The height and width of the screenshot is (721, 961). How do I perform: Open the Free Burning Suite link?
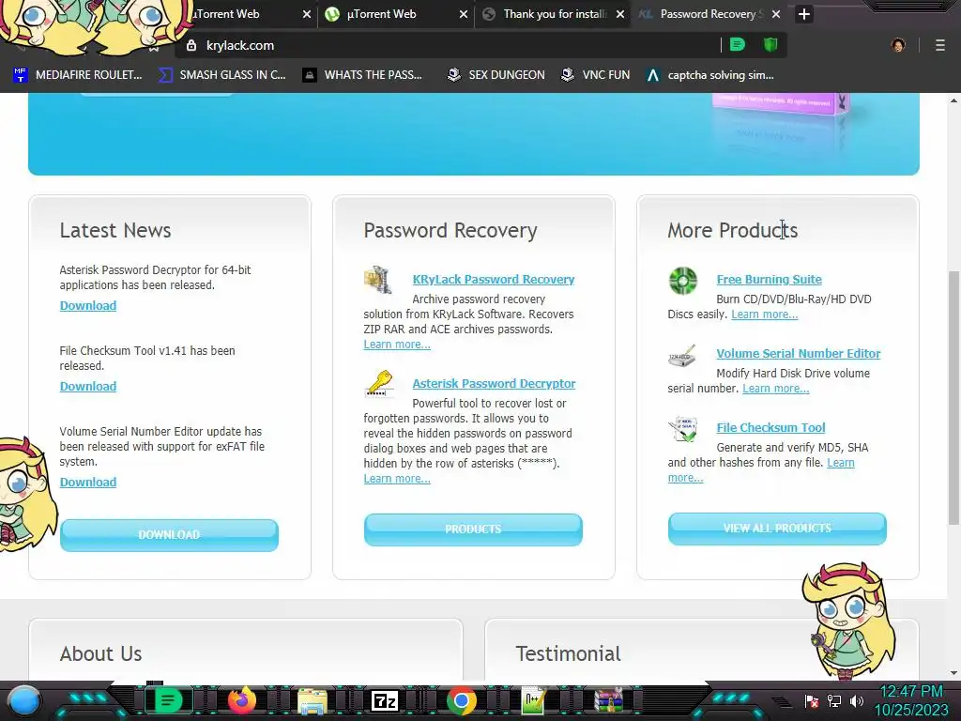tap(770, 279)
